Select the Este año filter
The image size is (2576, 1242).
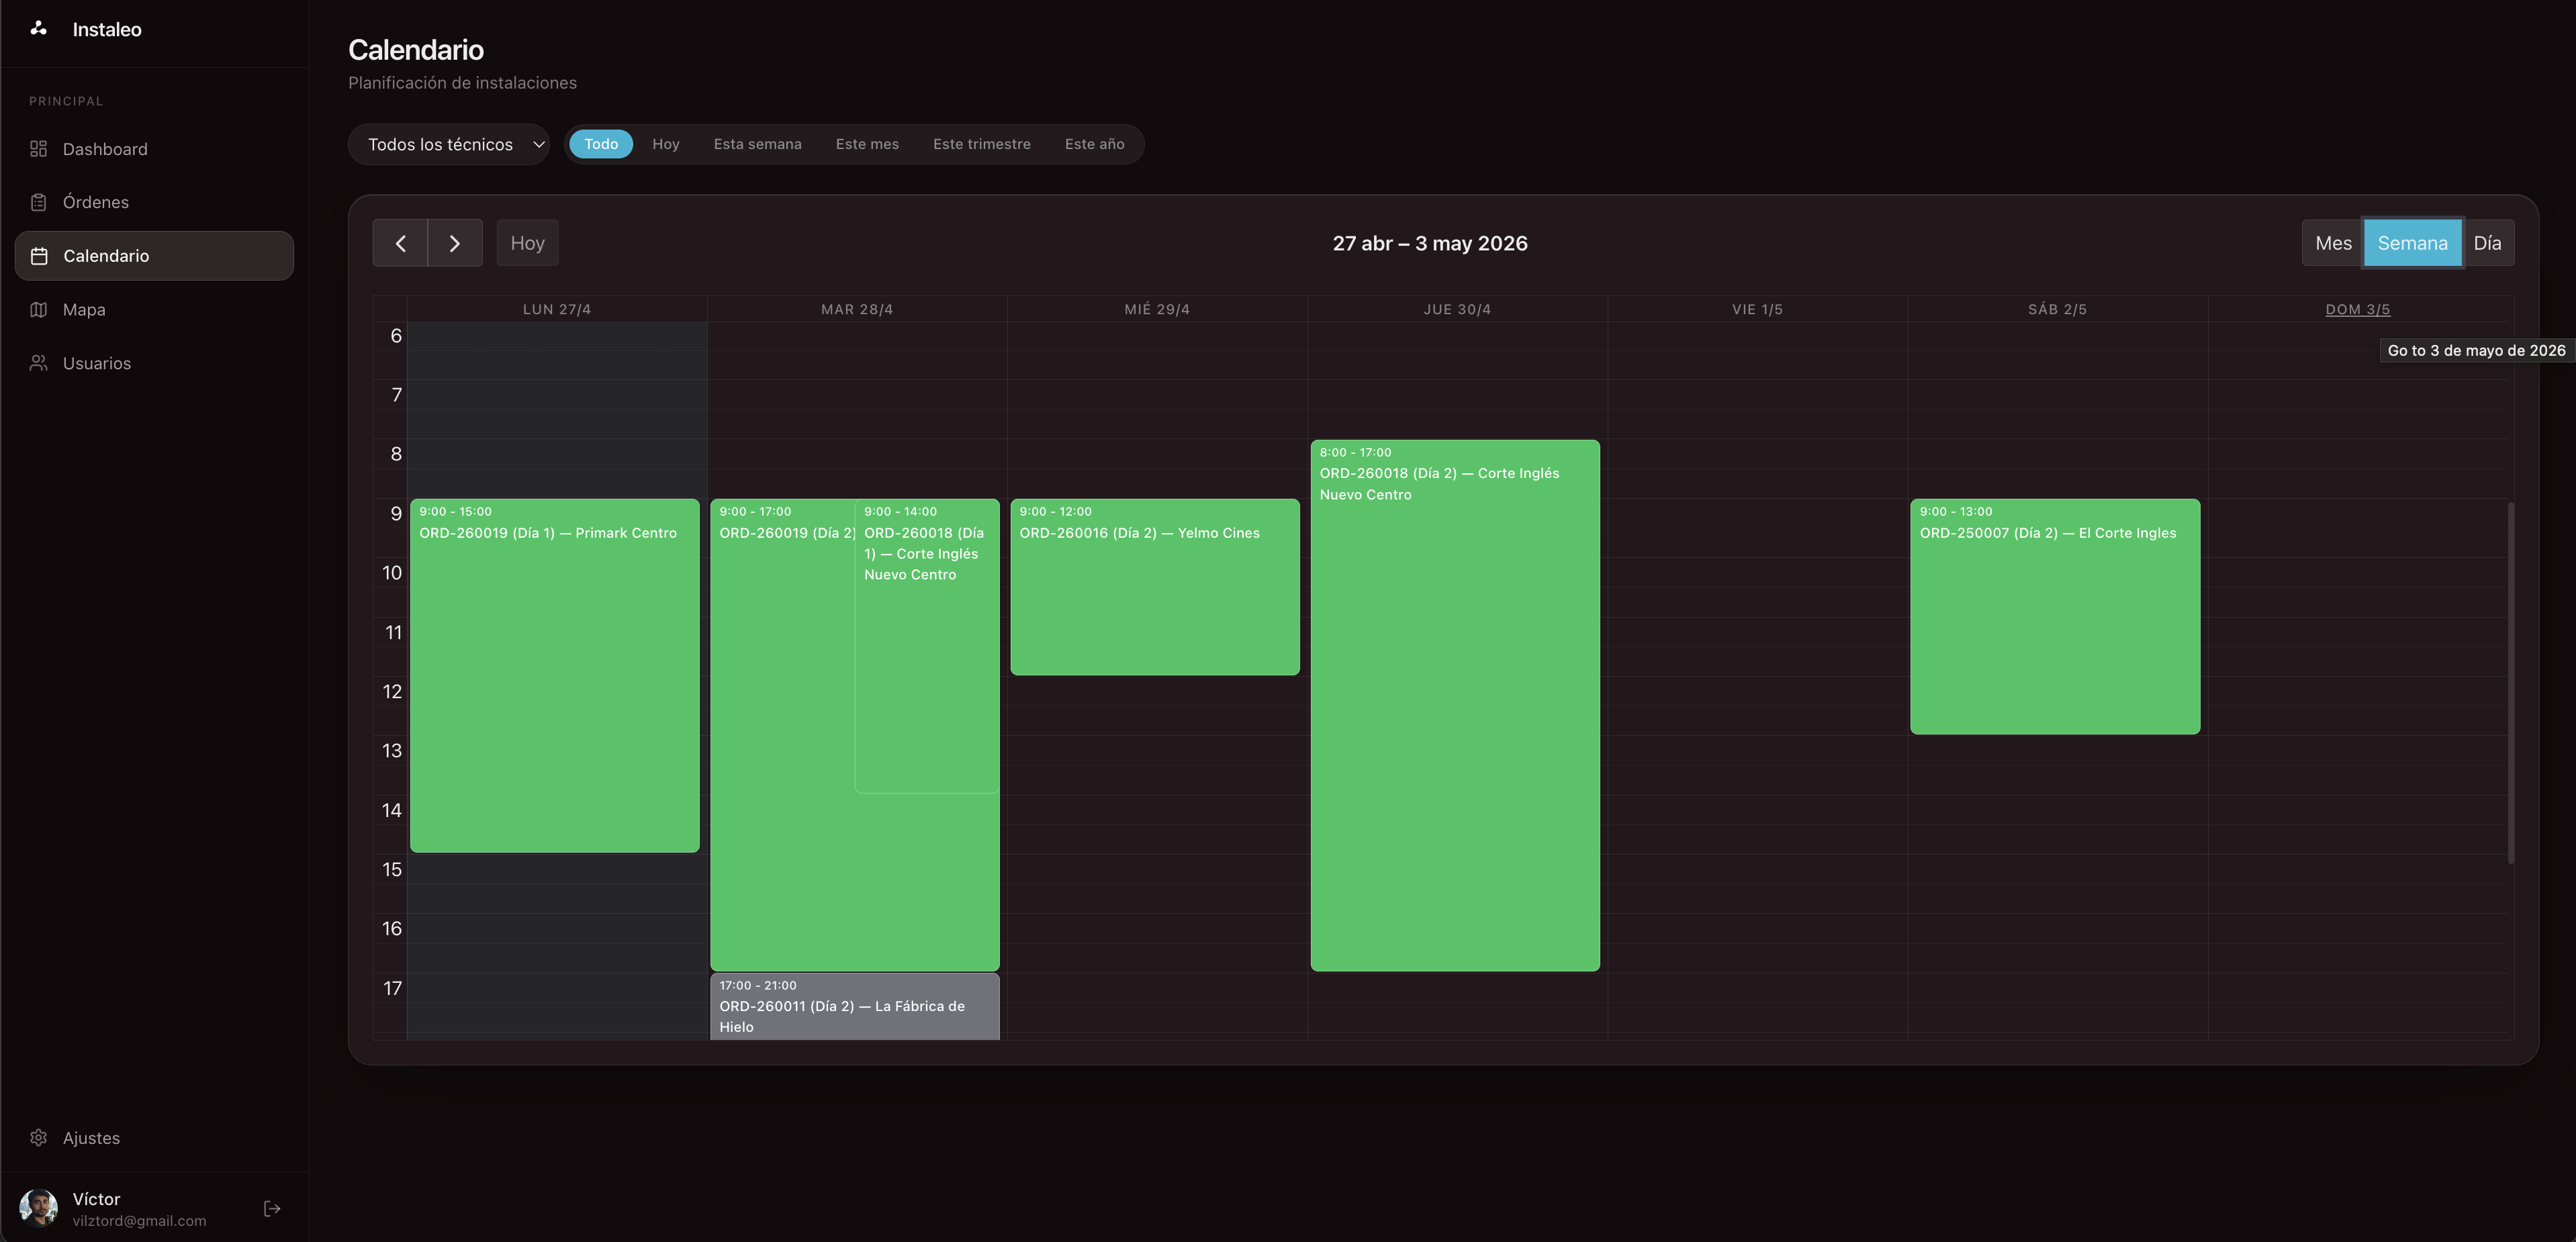point(1095,144)
